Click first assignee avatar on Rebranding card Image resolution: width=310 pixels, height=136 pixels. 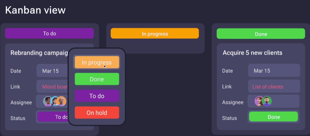pos(48,101)
